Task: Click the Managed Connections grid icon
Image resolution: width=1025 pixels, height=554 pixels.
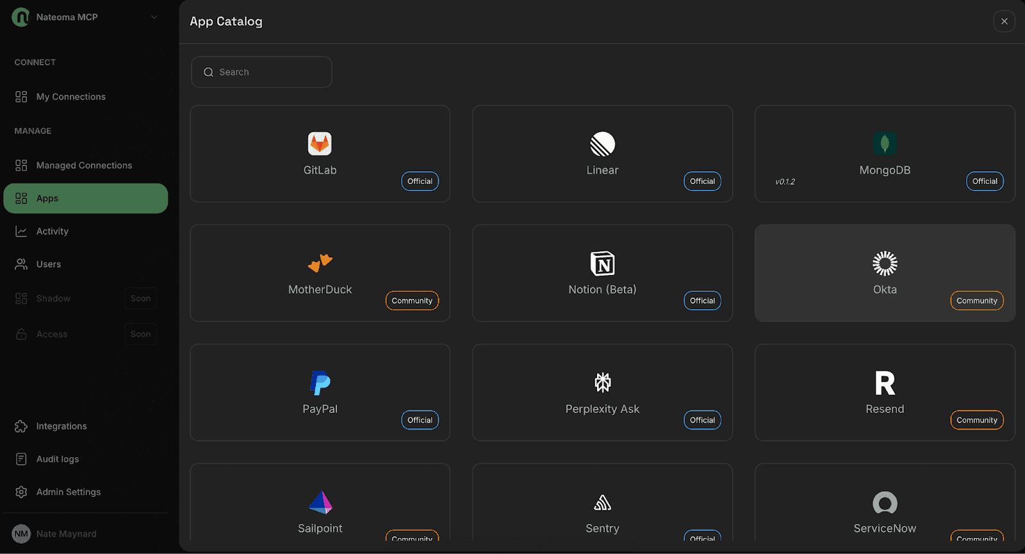Action: [x=21, y=165]
